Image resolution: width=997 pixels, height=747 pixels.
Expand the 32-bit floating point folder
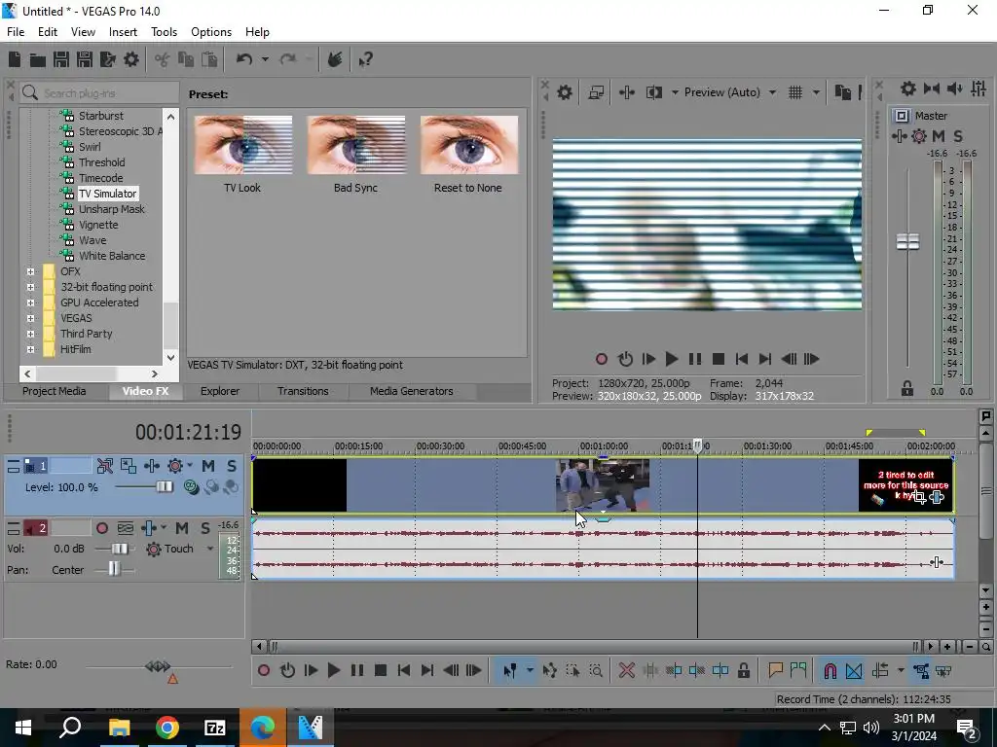tap(30, 287)
